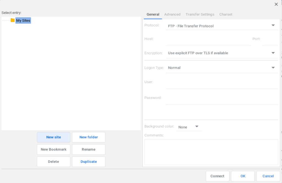Create a New folder

click(x=89, y=137)
